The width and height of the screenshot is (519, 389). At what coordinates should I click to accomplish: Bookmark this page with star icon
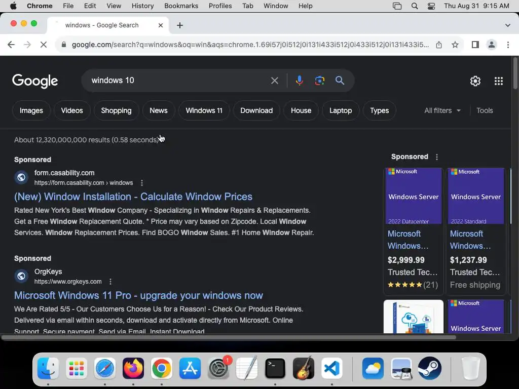(455, 45)
